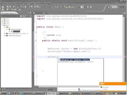Select Referenced Libraries entry

[x=15, y=36]
